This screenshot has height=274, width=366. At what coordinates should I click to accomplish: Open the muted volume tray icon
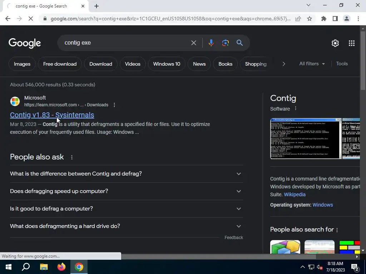tap(320, 267)
